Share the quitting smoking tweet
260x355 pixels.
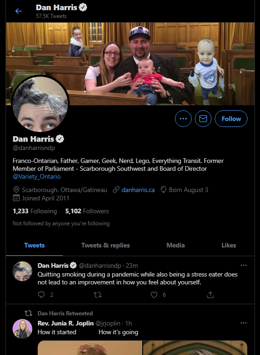click(x=210, y=295)
